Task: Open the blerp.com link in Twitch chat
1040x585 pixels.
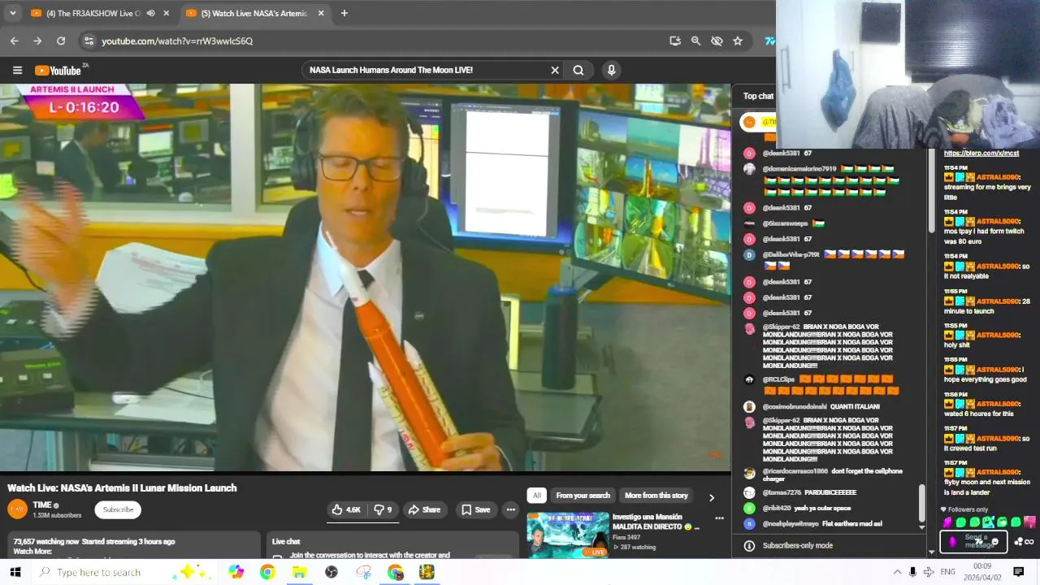Action: pos(981,154)
